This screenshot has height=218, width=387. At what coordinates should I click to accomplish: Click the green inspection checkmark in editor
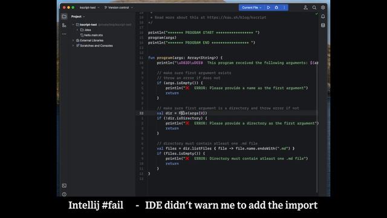click(317, 14)
